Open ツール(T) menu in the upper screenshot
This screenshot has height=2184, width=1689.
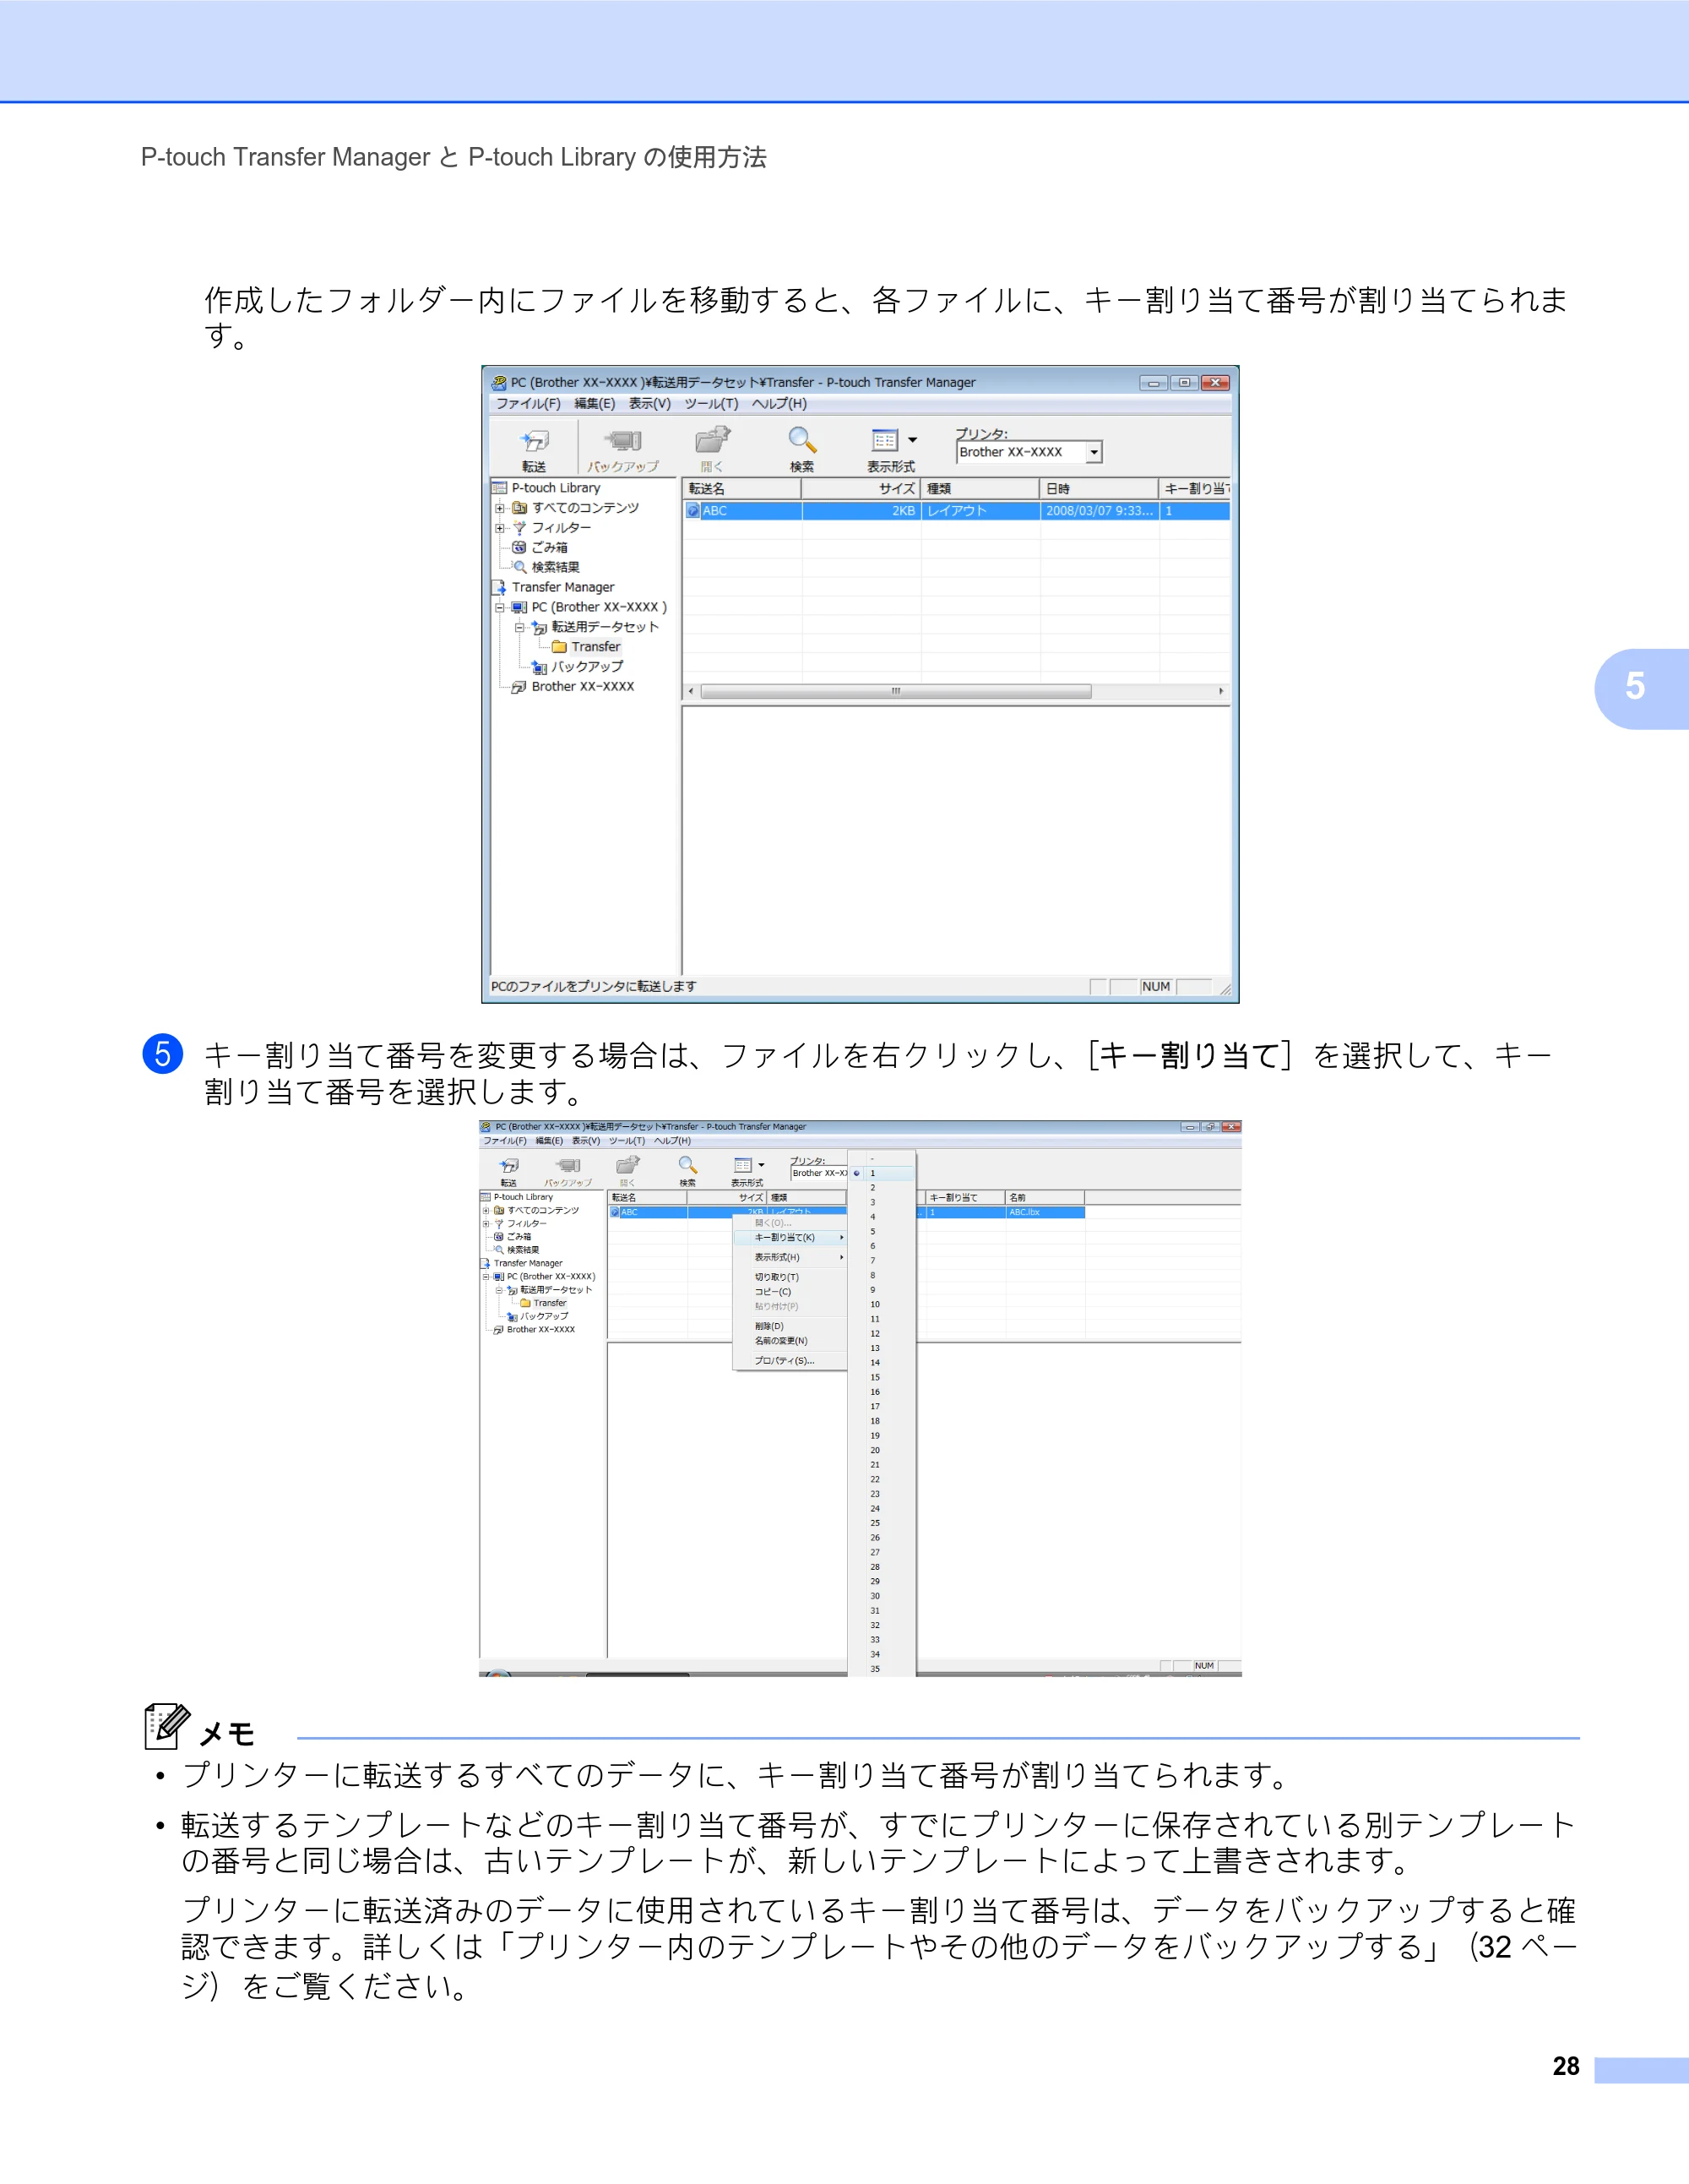pos(712,404)
